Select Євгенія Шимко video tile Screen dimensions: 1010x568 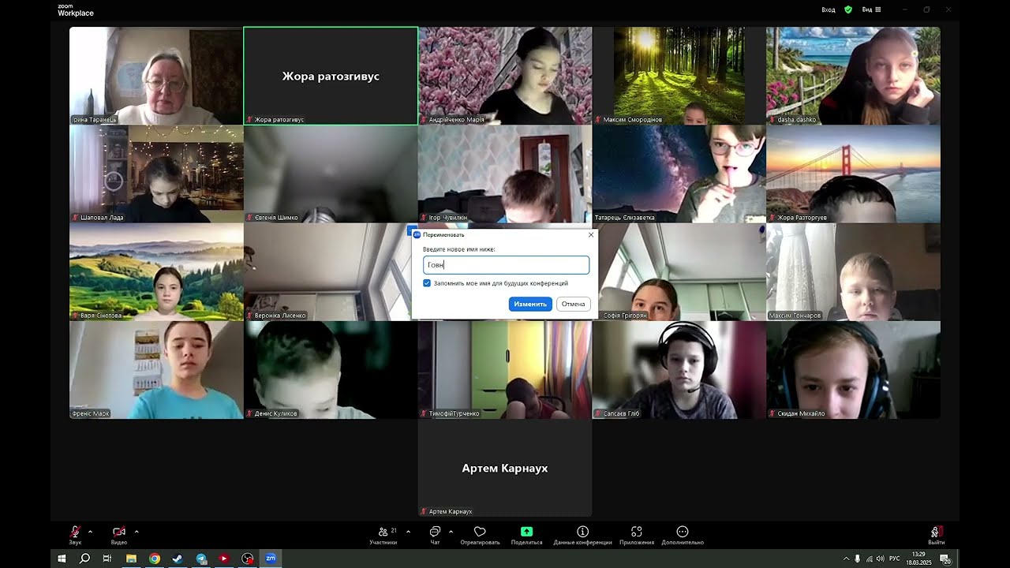(331, 174)
